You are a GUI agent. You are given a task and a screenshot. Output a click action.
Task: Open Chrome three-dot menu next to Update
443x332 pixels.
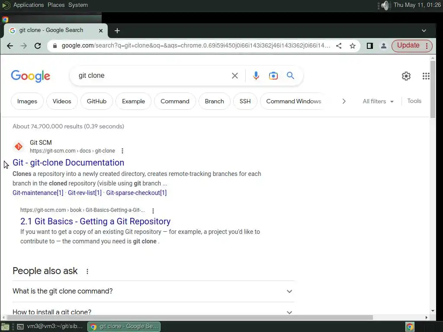[x=427, y=46]
